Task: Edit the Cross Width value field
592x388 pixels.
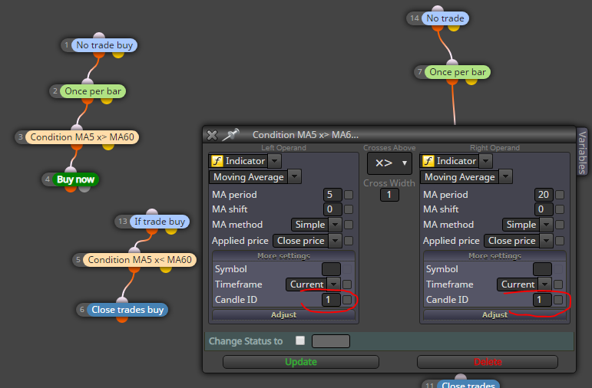Action: (389, 195)
